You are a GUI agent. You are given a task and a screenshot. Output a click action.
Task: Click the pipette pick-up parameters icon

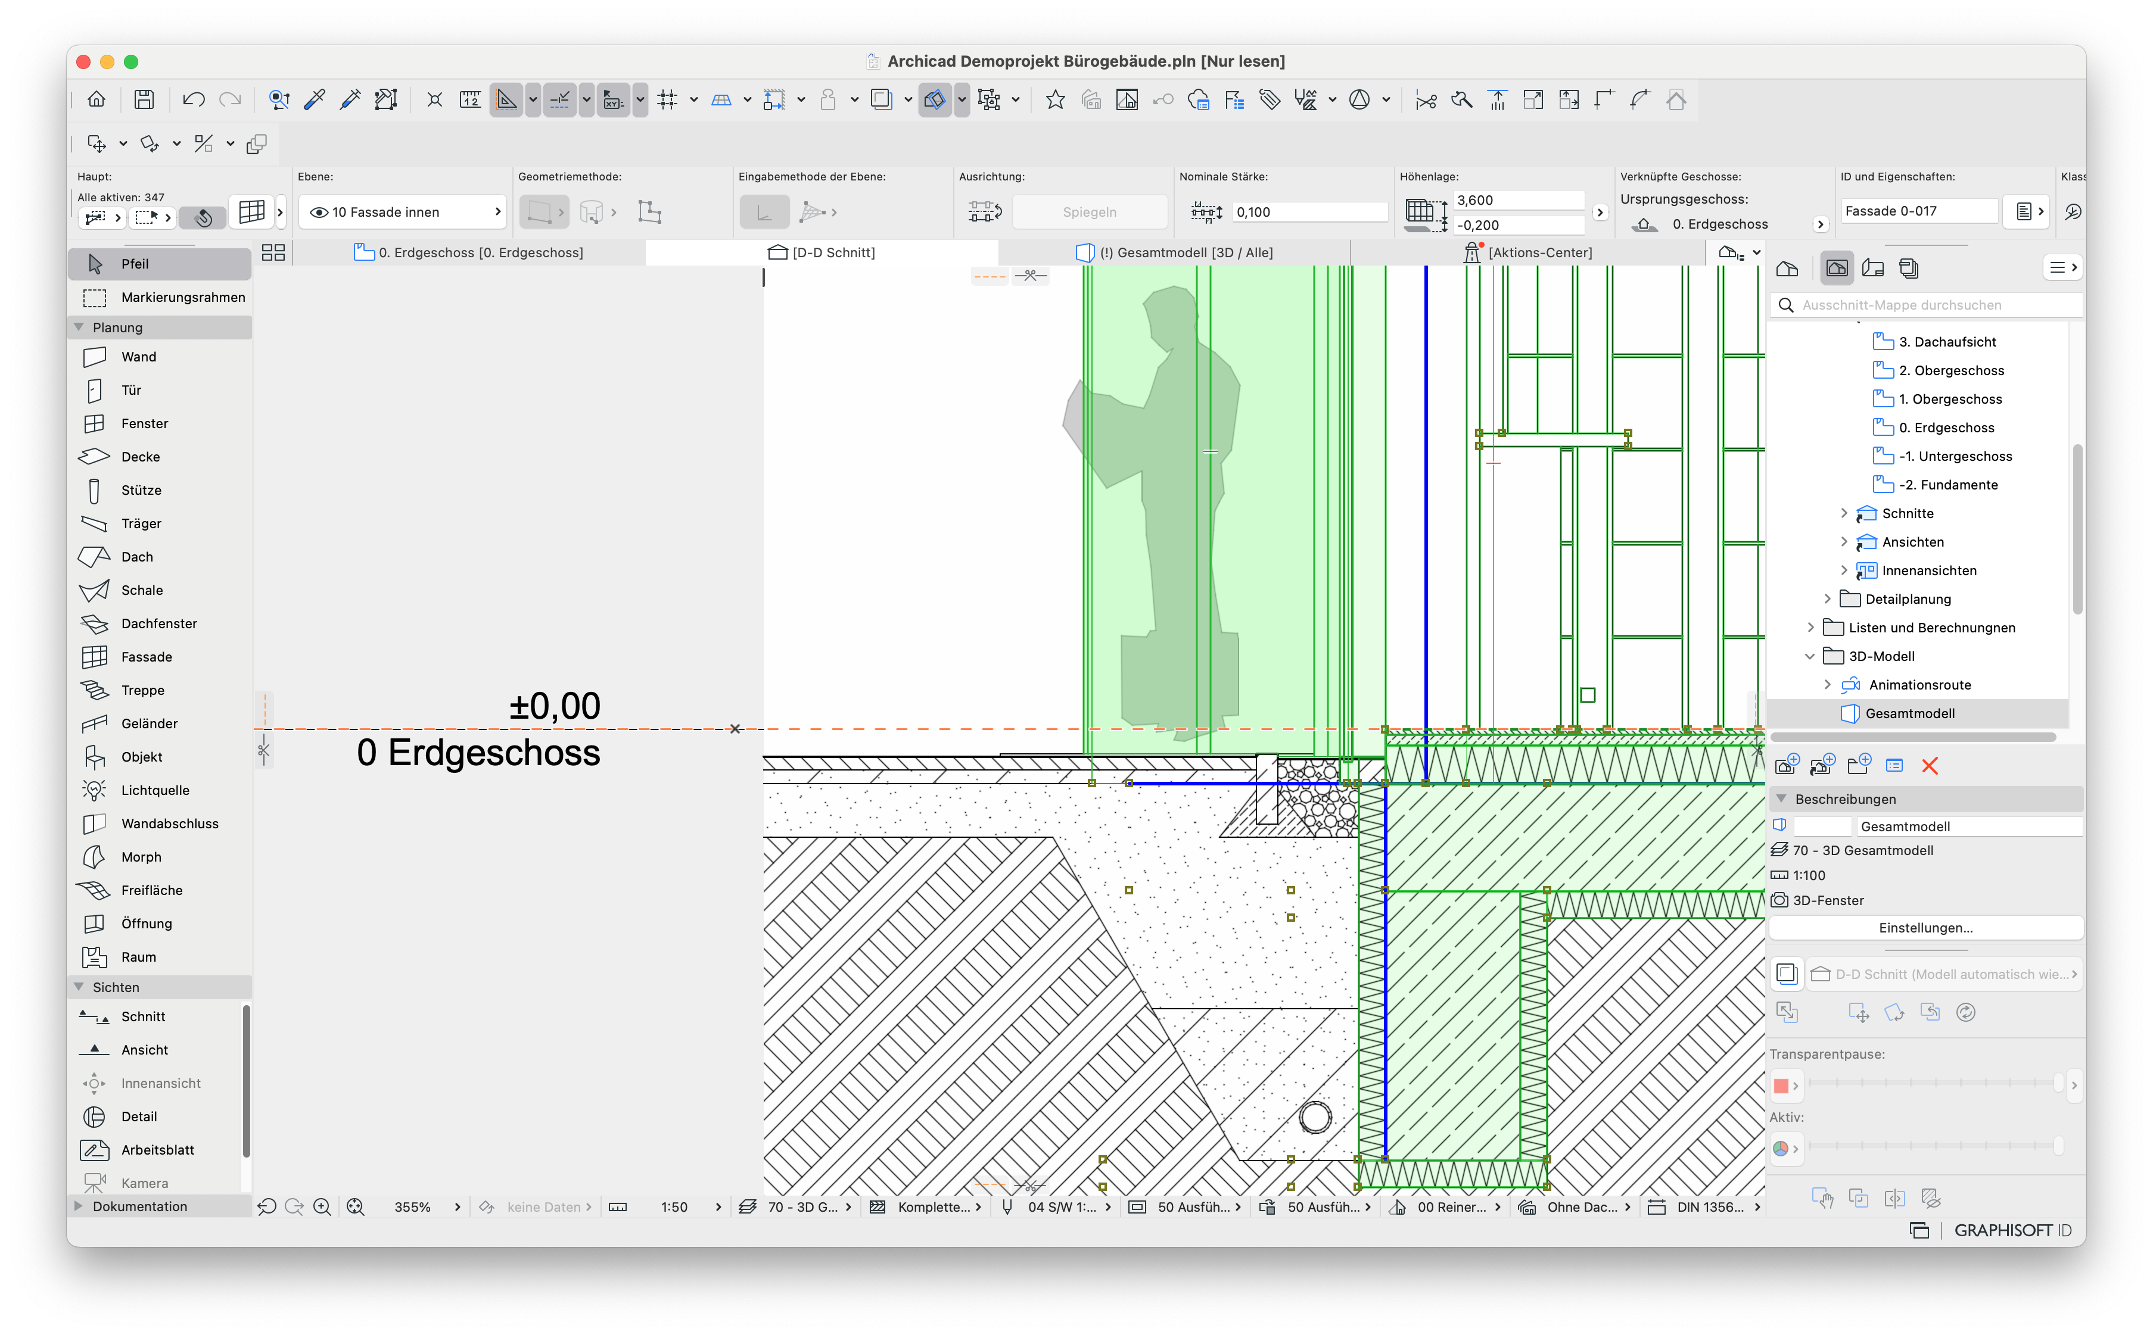point(313,100)
